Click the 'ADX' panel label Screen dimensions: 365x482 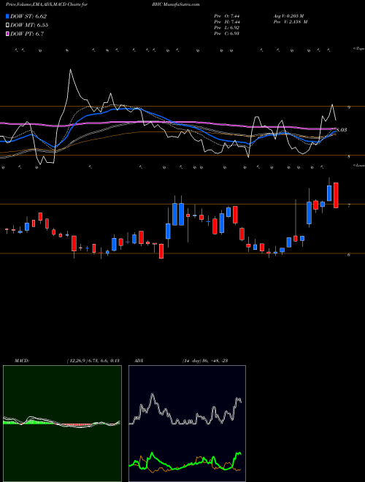click(x=138, y=361)
